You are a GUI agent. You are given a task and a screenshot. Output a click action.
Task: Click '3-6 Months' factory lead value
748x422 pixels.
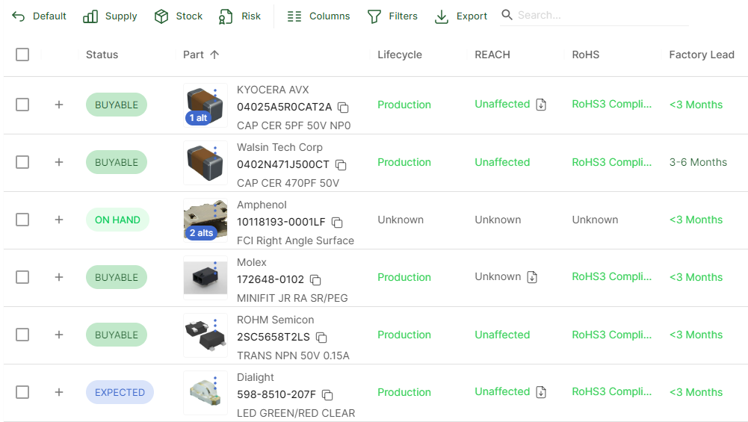pos(698,162)
